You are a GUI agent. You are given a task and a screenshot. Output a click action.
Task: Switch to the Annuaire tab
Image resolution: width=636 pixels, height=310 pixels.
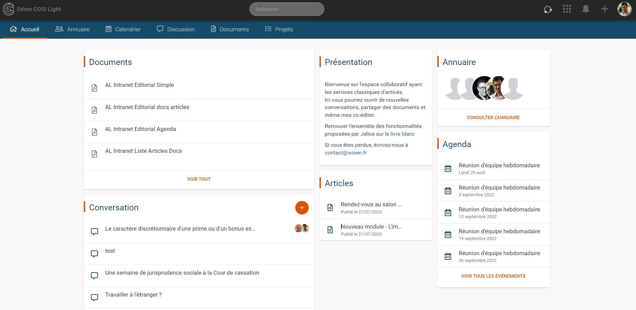click(72, 29)
